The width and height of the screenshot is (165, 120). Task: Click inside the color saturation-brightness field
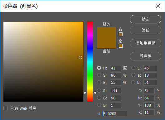(43, 62)
